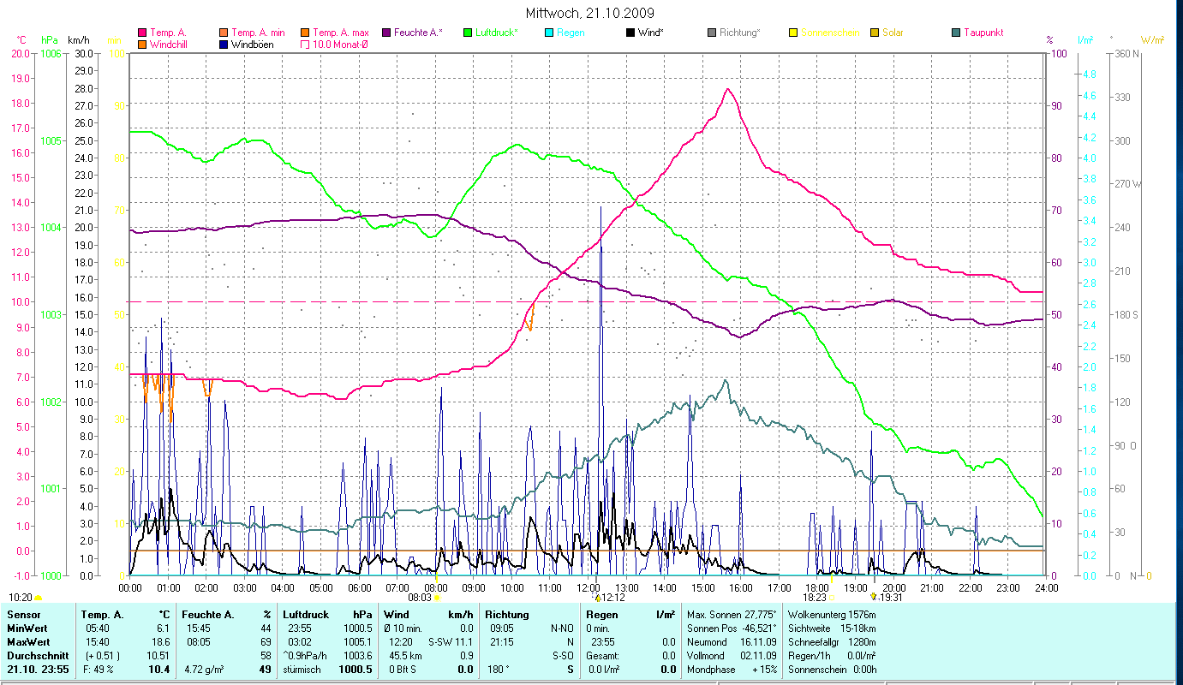This screenshot has height=685, width=1183.
Task: Click the gray Richtung* legend square
Action: click(712, 33)
